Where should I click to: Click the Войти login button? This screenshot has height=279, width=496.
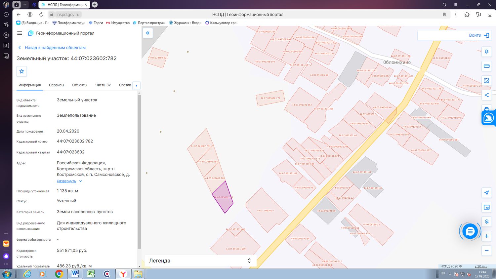pos(479,35)
